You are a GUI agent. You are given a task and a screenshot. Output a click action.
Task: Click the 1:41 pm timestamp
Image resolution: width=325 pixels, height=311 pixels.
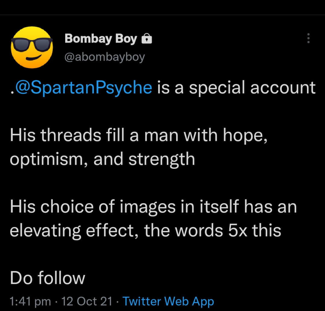(x=30, y=301)
